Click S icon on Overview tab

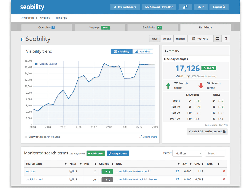[53, 28]
